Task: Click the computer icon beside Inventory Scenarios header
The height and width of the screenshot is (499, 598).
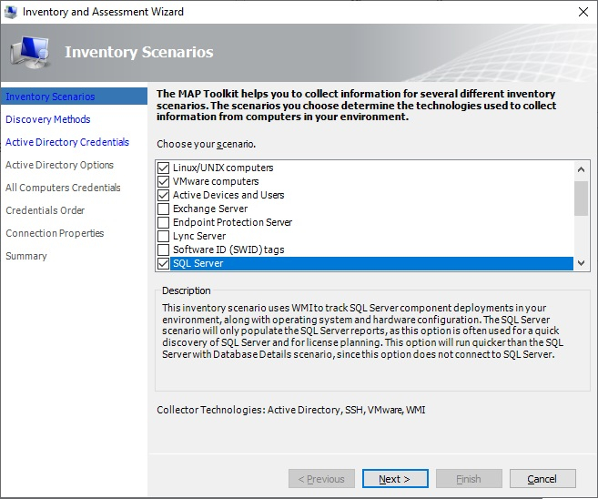Action: coord(30,52)
